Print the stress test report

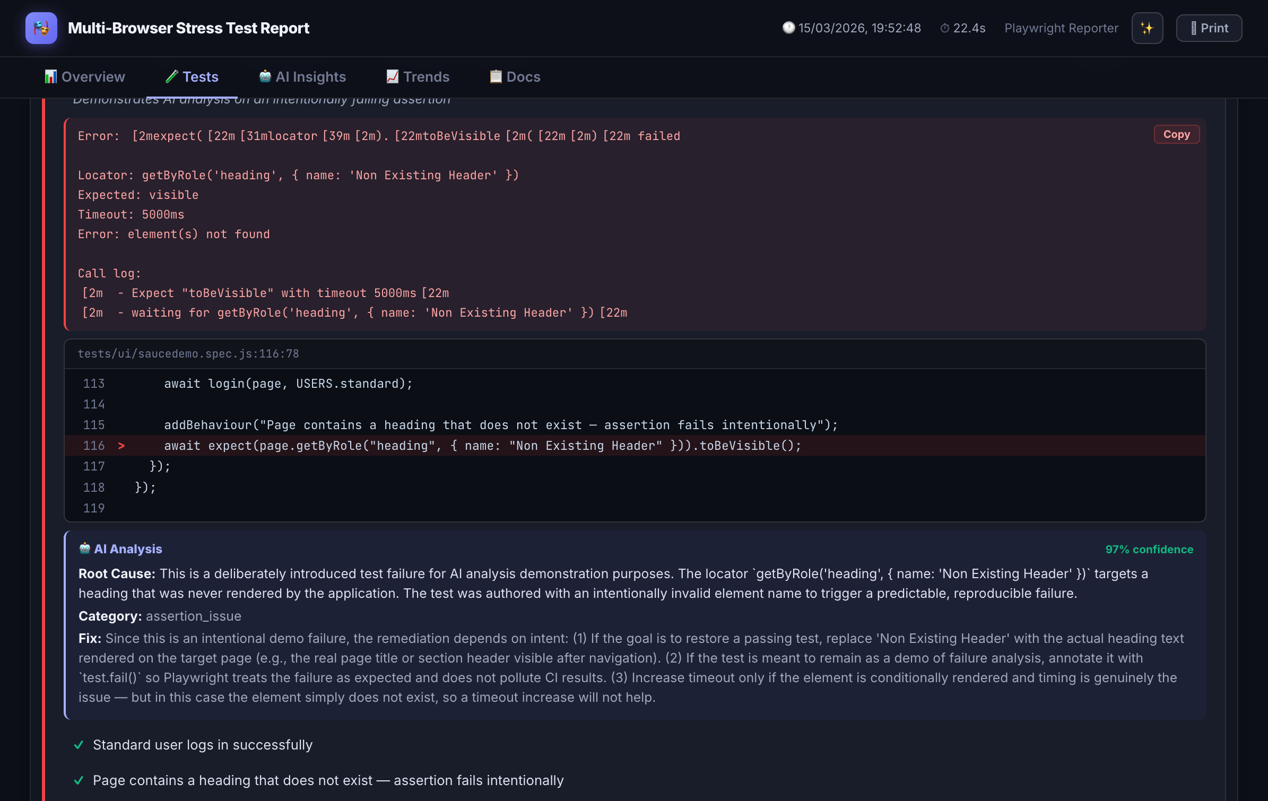click(1209, 28)
